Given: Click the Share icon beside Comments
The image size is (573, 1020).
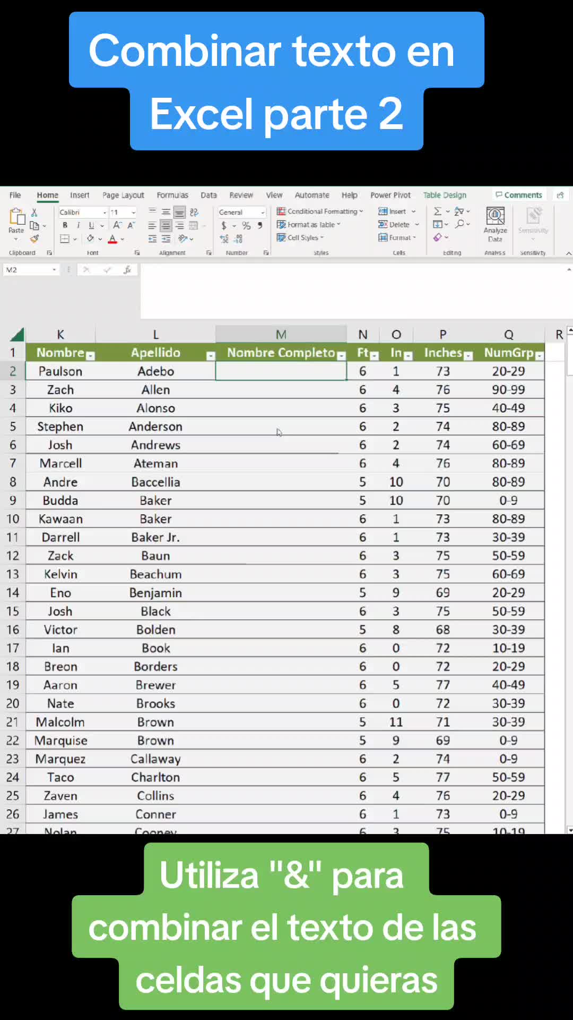Looking at the screenshot, I should pos(560,195).
